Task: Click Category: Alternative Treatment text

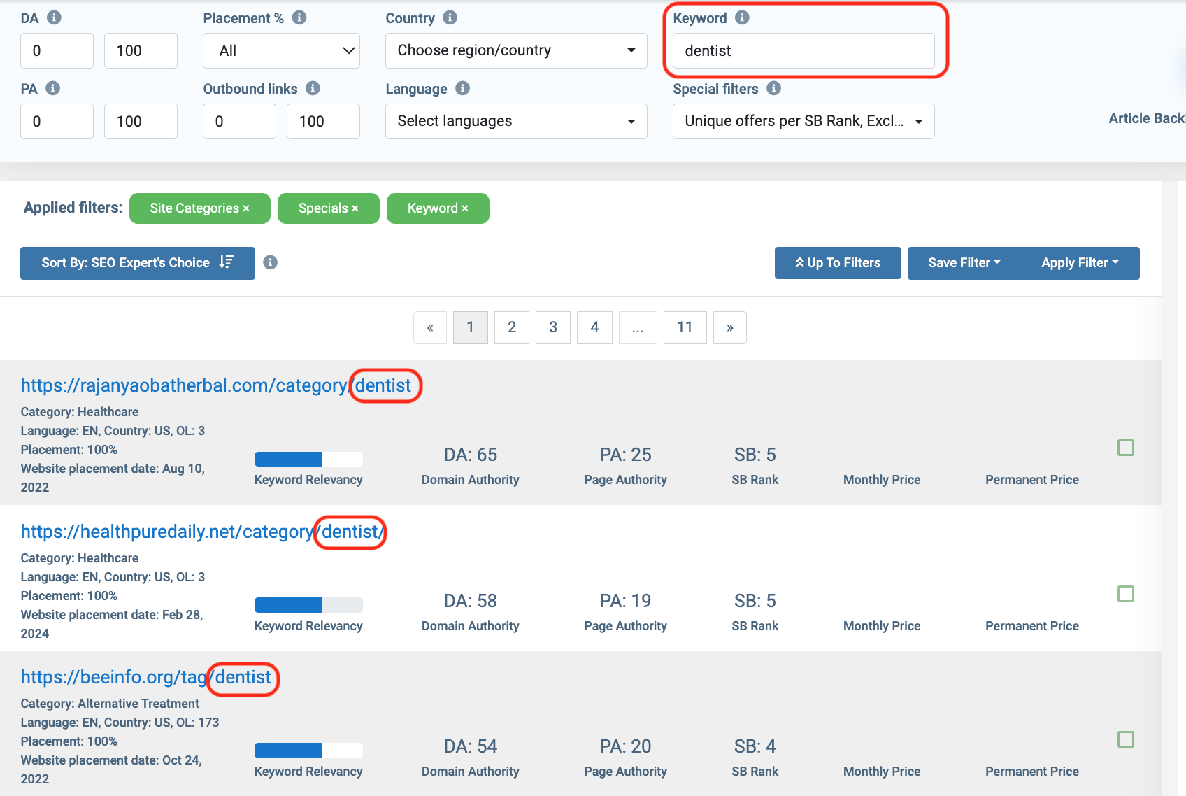Action: tap(110, 704)
